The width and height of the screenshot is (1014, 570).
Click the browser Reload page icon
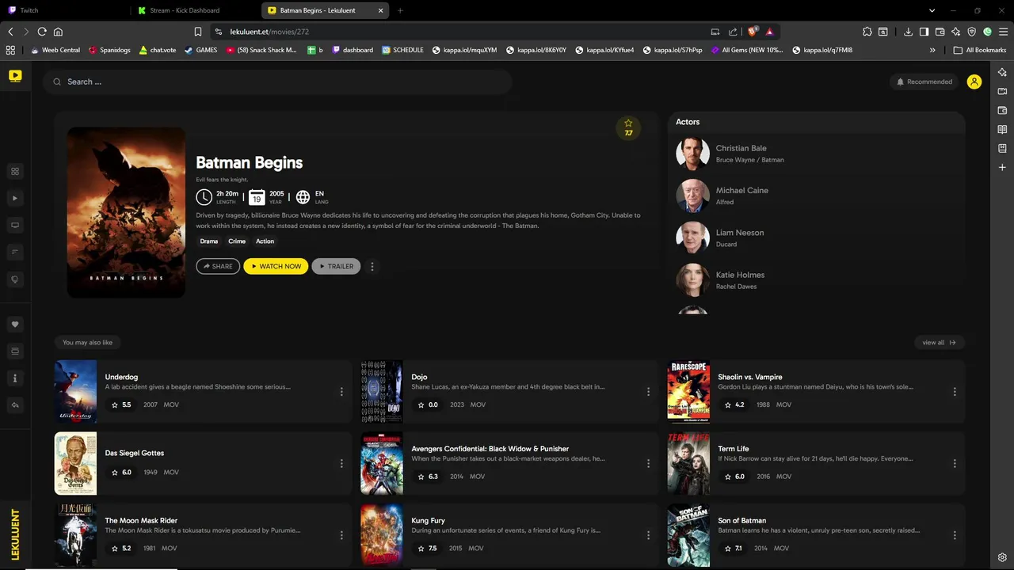click(42, 32)
